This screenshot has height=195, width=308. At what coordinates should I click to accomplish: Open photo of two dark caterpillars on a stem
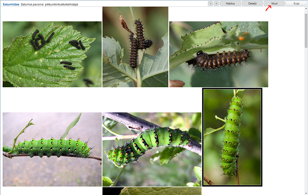tap(135, 47)
